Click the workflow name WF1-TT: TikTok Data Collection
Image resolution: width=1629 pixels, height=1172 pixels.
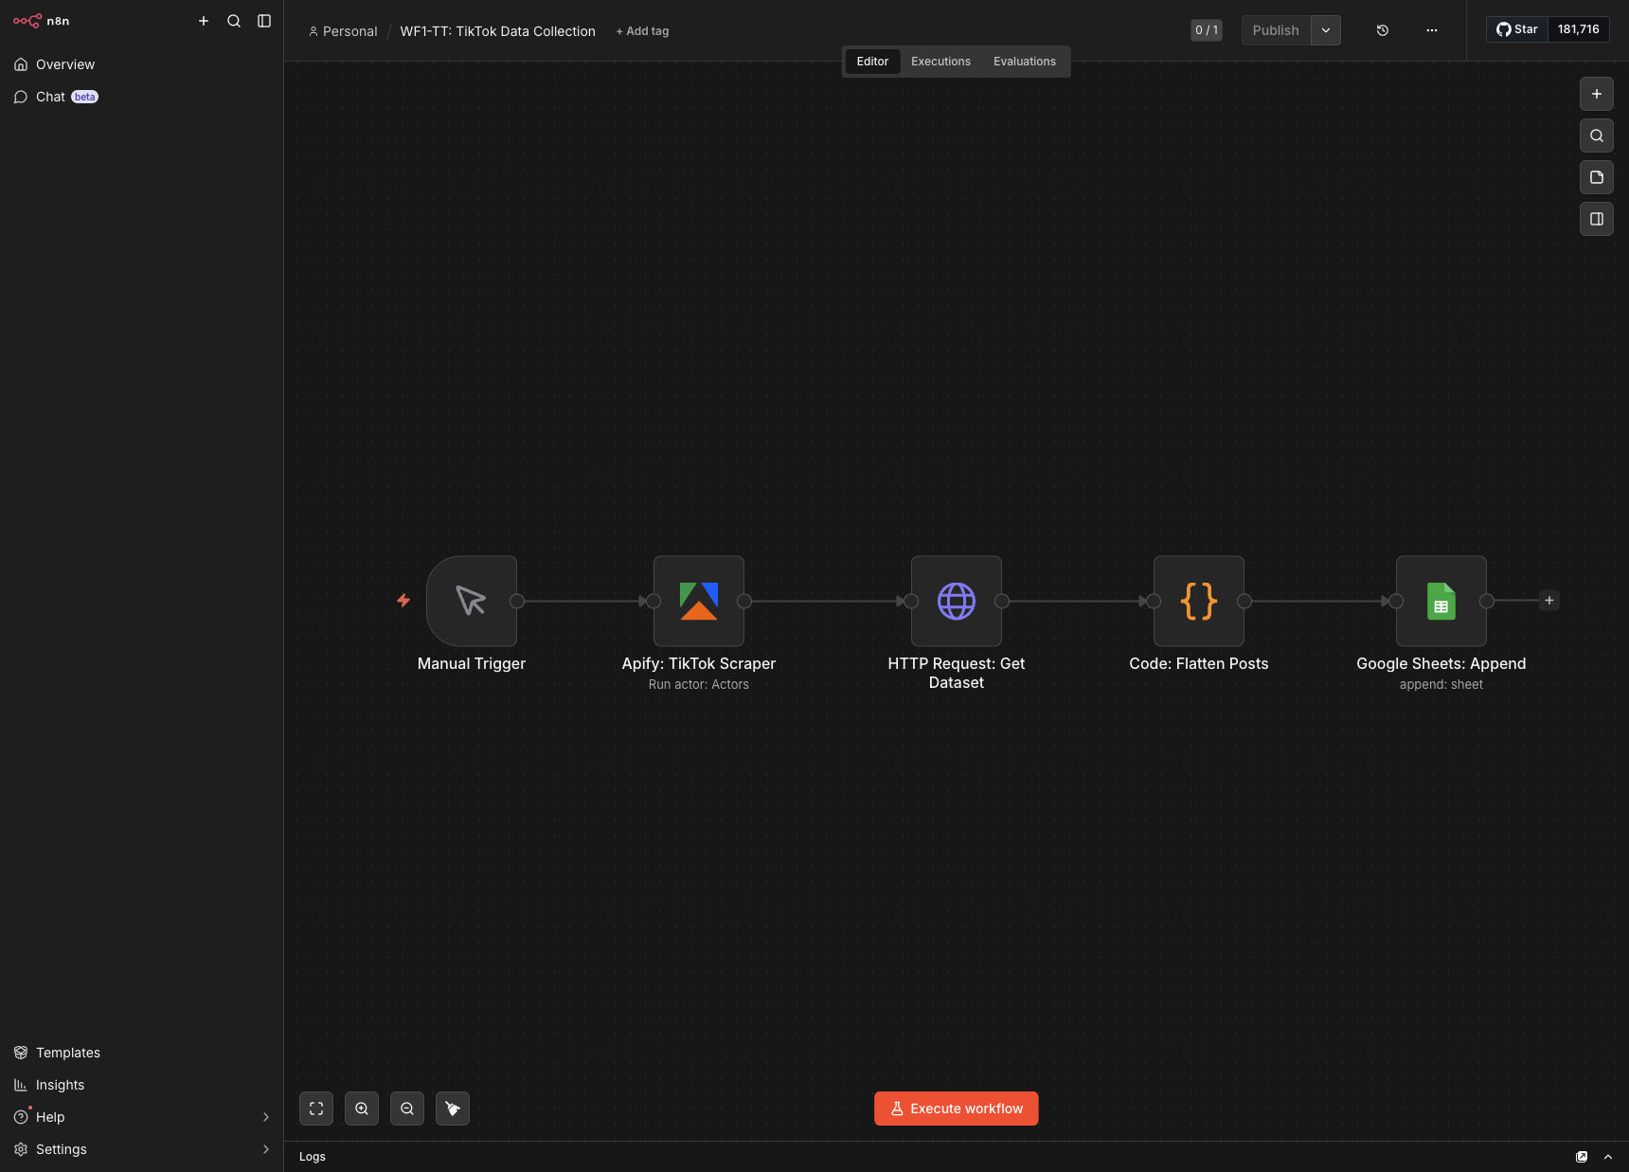[x=497, y=31]
